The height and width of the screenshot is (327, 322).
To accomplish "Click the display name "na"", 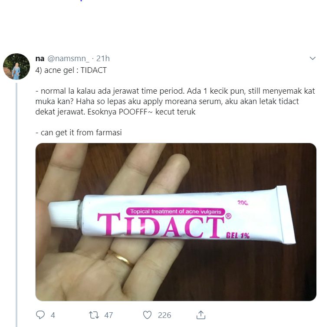I will tap(39, 58).
